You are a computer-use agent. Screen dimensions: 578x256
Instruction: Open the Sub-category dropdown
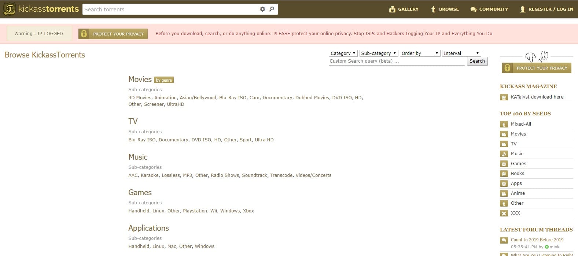pyautogui.click(x=379, y=53)
